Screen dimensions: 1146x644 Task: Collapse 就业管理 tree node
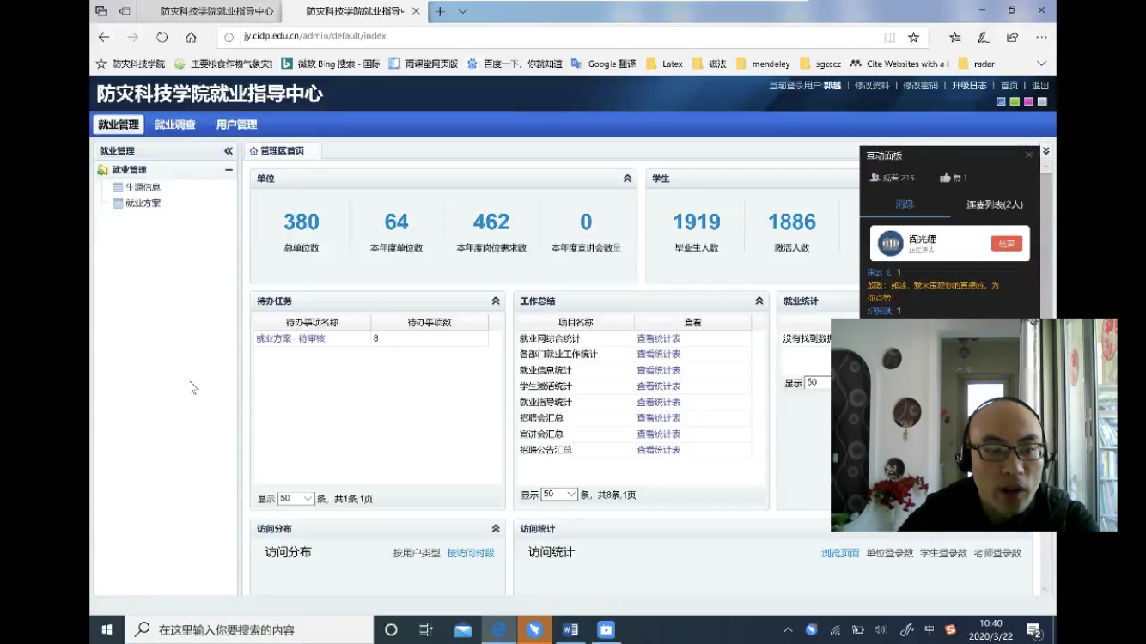point(229,170)
